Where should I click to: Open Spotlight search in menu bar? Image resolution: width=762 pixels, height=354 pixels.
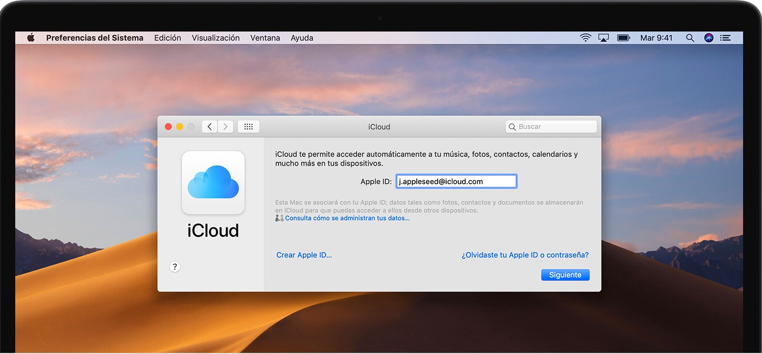(x=690, y=38)
